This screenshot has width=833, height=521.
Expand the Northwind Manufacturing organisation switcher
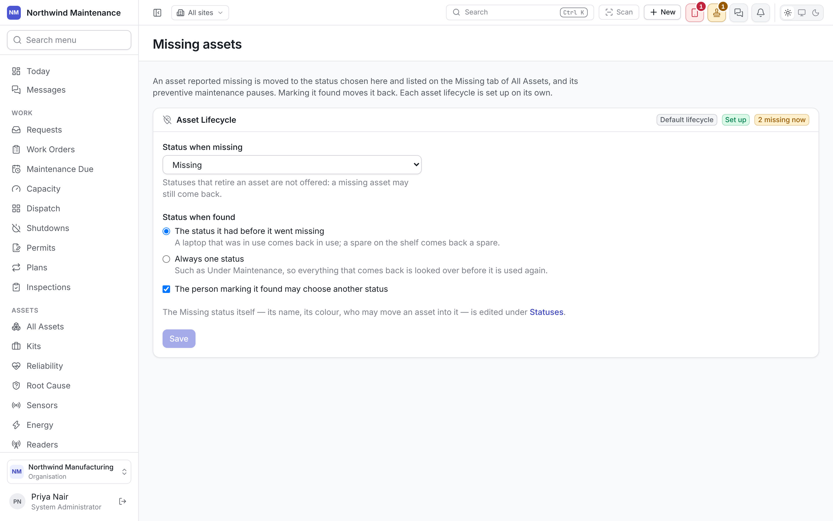tap(69, 472)
